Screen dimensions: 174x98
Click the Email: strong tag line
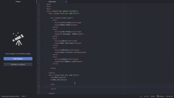click(66, 59)
